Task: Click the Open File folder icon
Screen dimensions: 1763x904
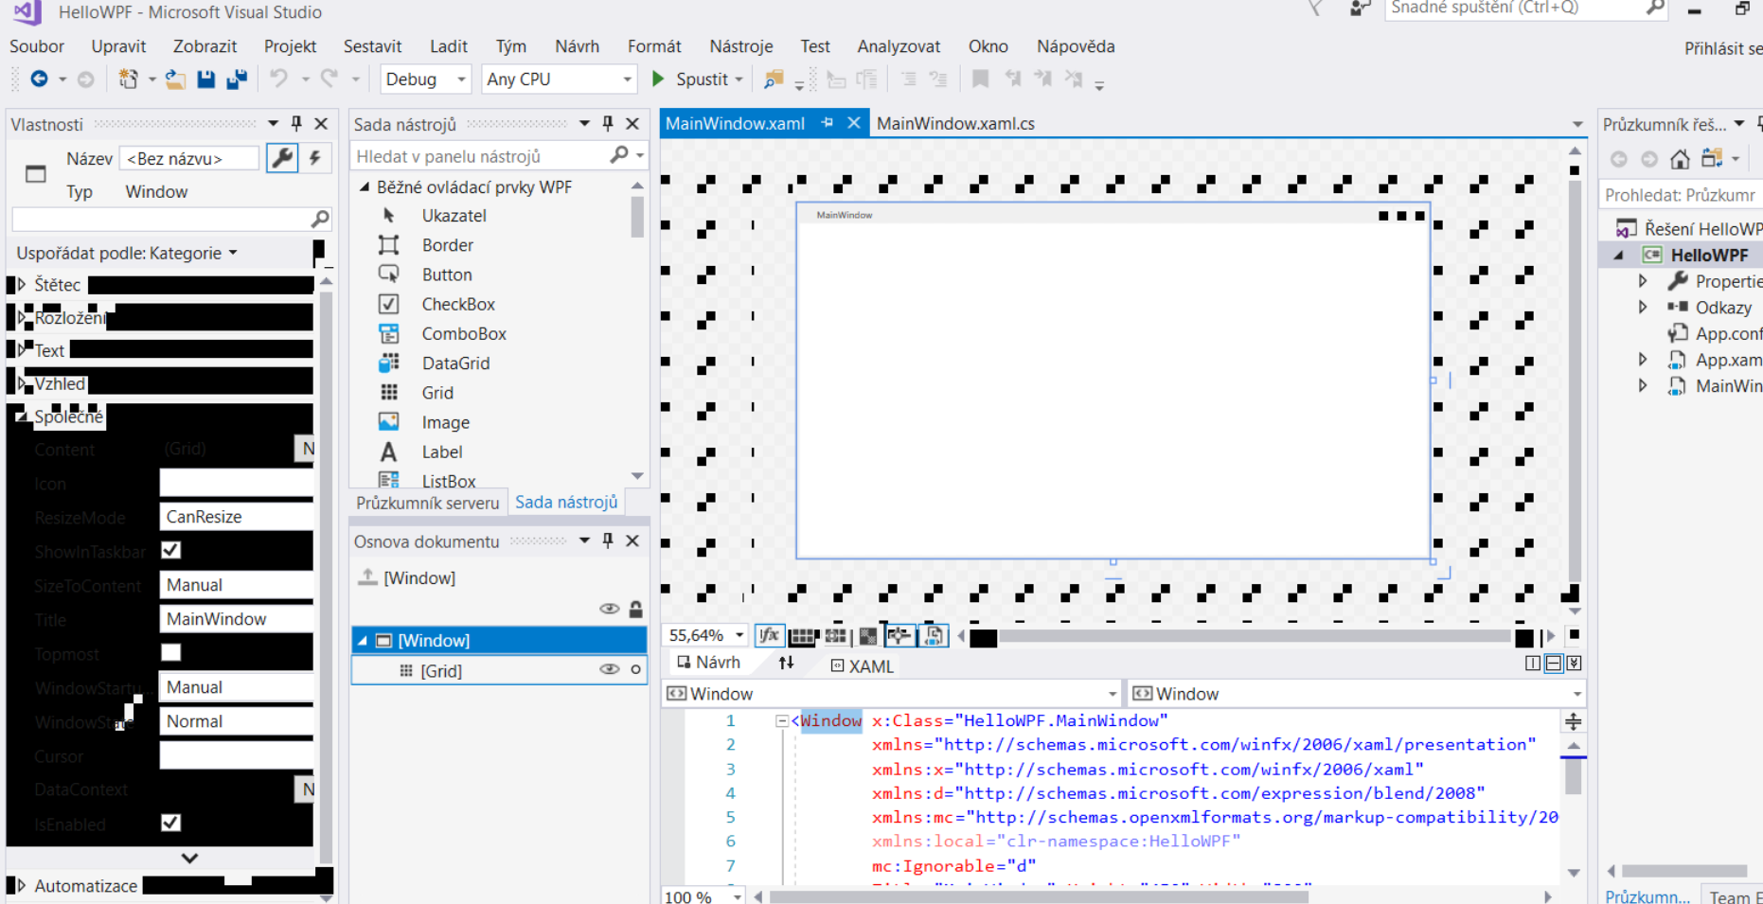Action: click(x=175, y=80)
